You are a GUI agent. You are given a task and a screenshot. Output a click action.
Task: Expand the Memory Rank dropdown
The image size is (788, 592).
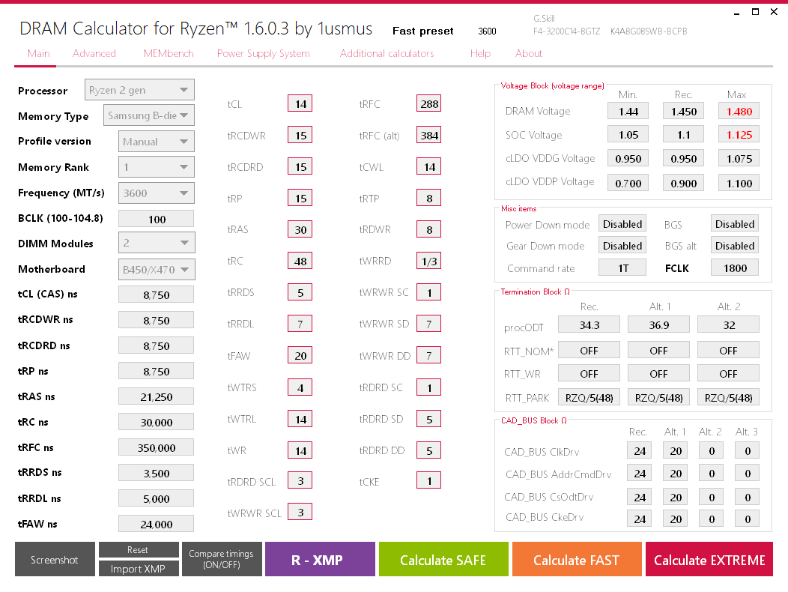coord(157,167)
